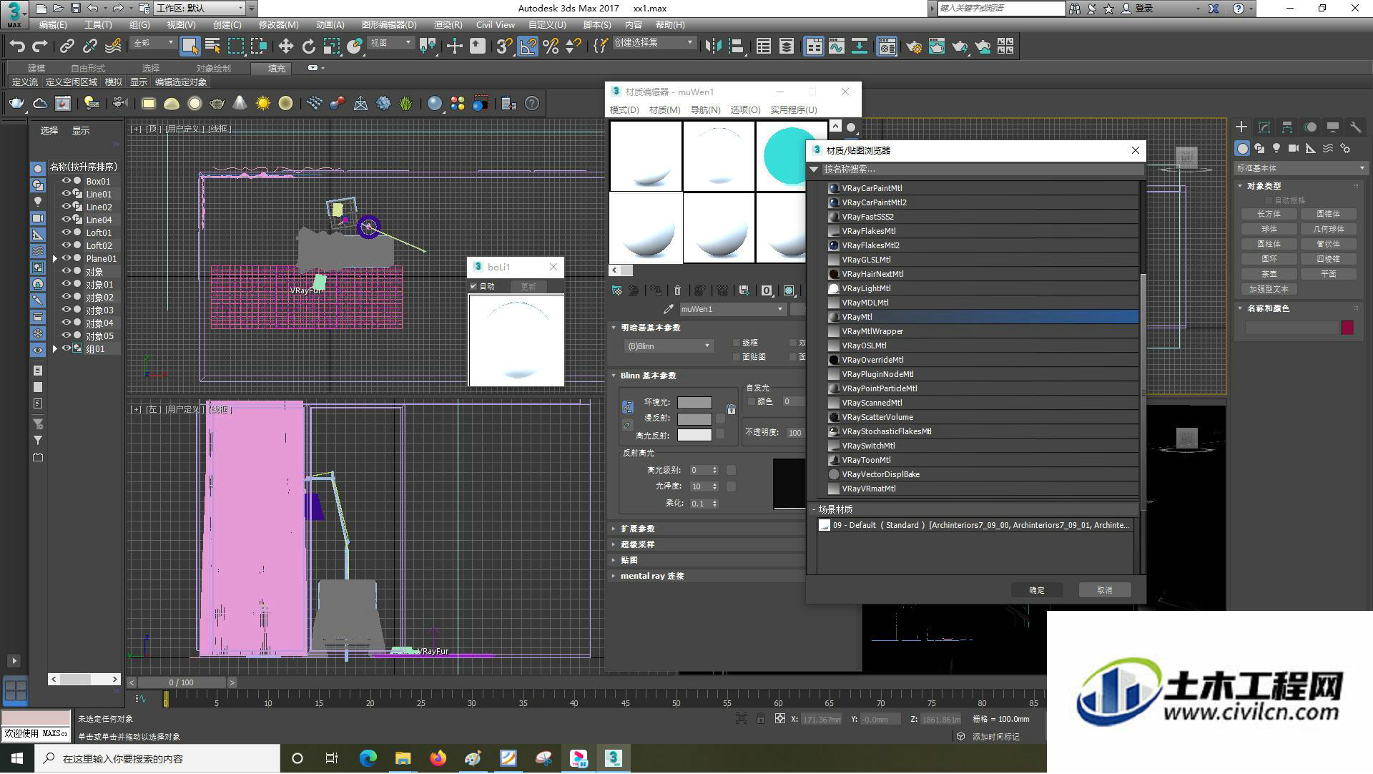1373x774 pixels.
Task: Open the Modify panel tab icon
Action: (x=1264, y=127)
